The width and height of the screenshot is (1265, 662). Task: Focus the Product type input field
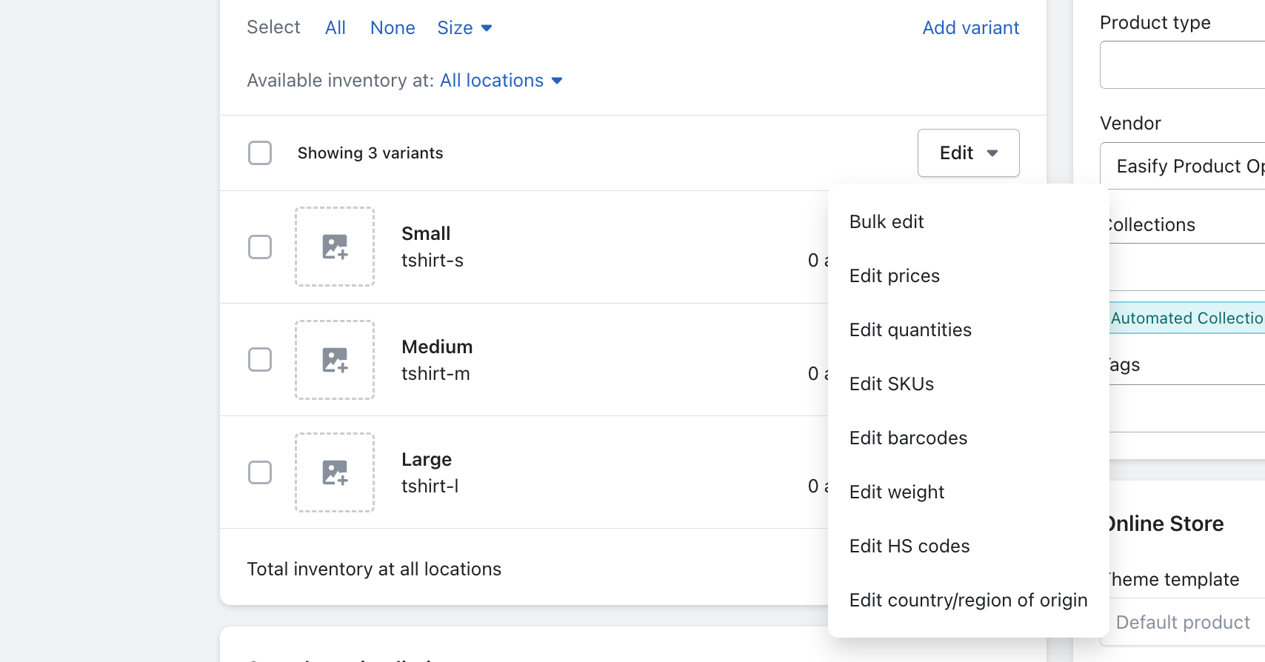tap(1182, 65)
